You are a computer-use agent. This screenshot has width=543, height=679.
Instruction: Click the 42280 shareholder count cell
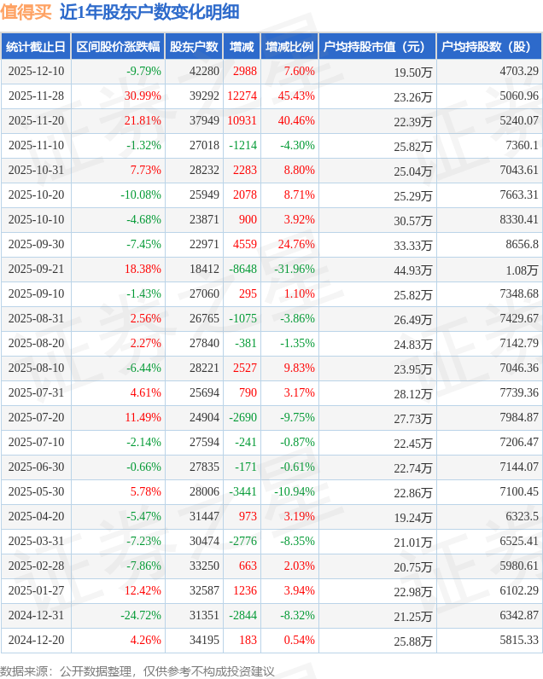pos(203,72)
